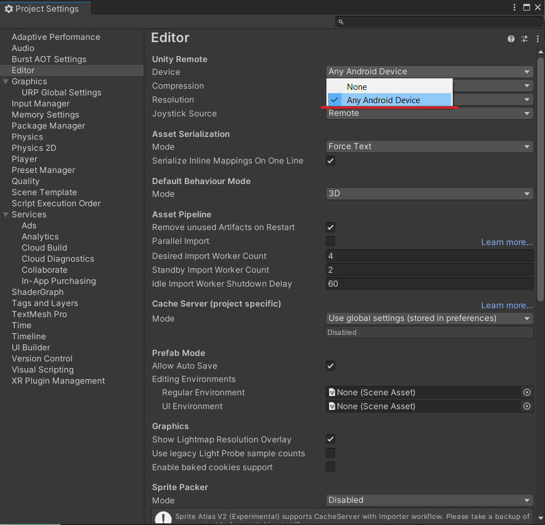This screenshot has width=545, height=525.
Task: Open the Player settings category
Action: point(24,159)
